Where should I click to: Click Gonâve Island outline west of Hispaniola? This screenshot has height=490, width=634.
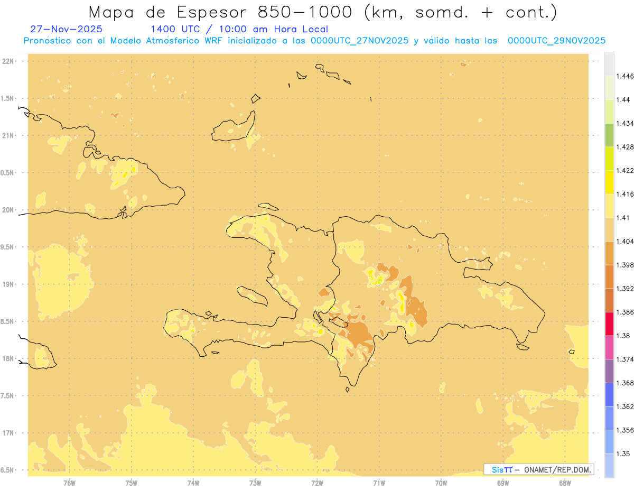click(251, 295)
